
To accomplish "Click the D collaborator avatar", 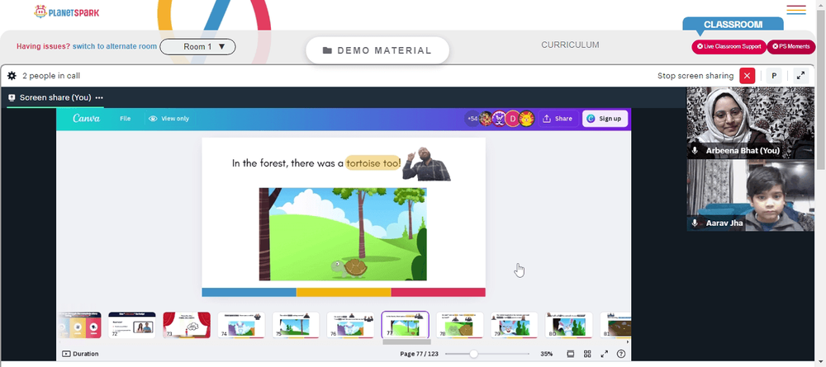I will (513, 119).
